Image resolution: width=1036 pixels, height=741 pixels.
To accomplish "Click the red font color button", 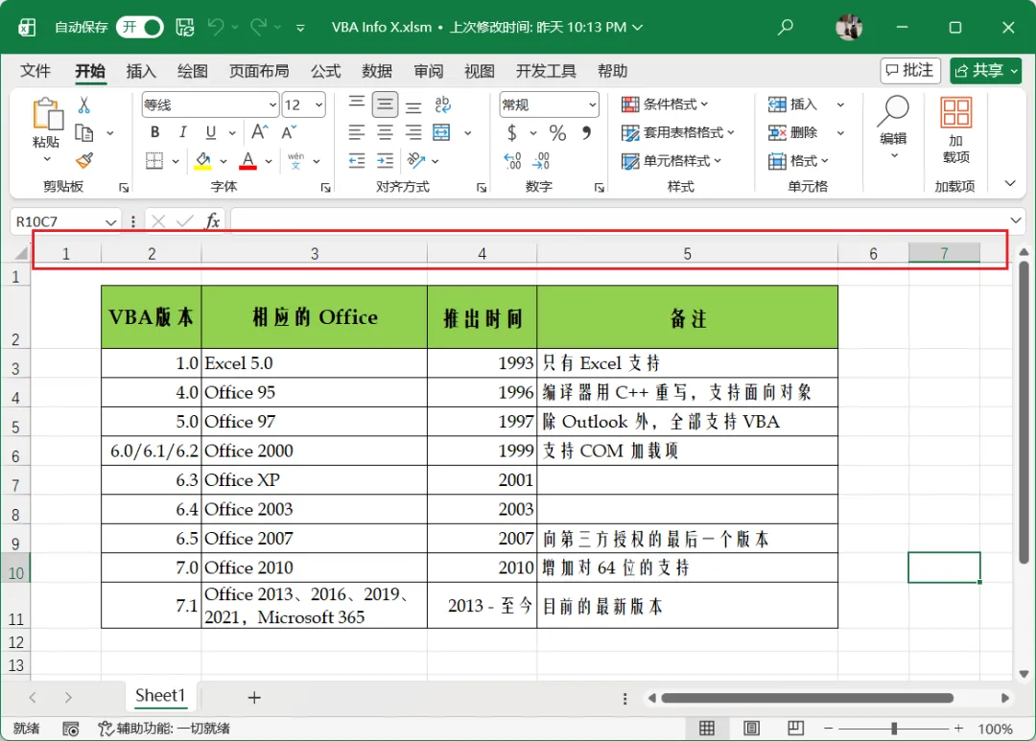I will [x=247, y=160].
